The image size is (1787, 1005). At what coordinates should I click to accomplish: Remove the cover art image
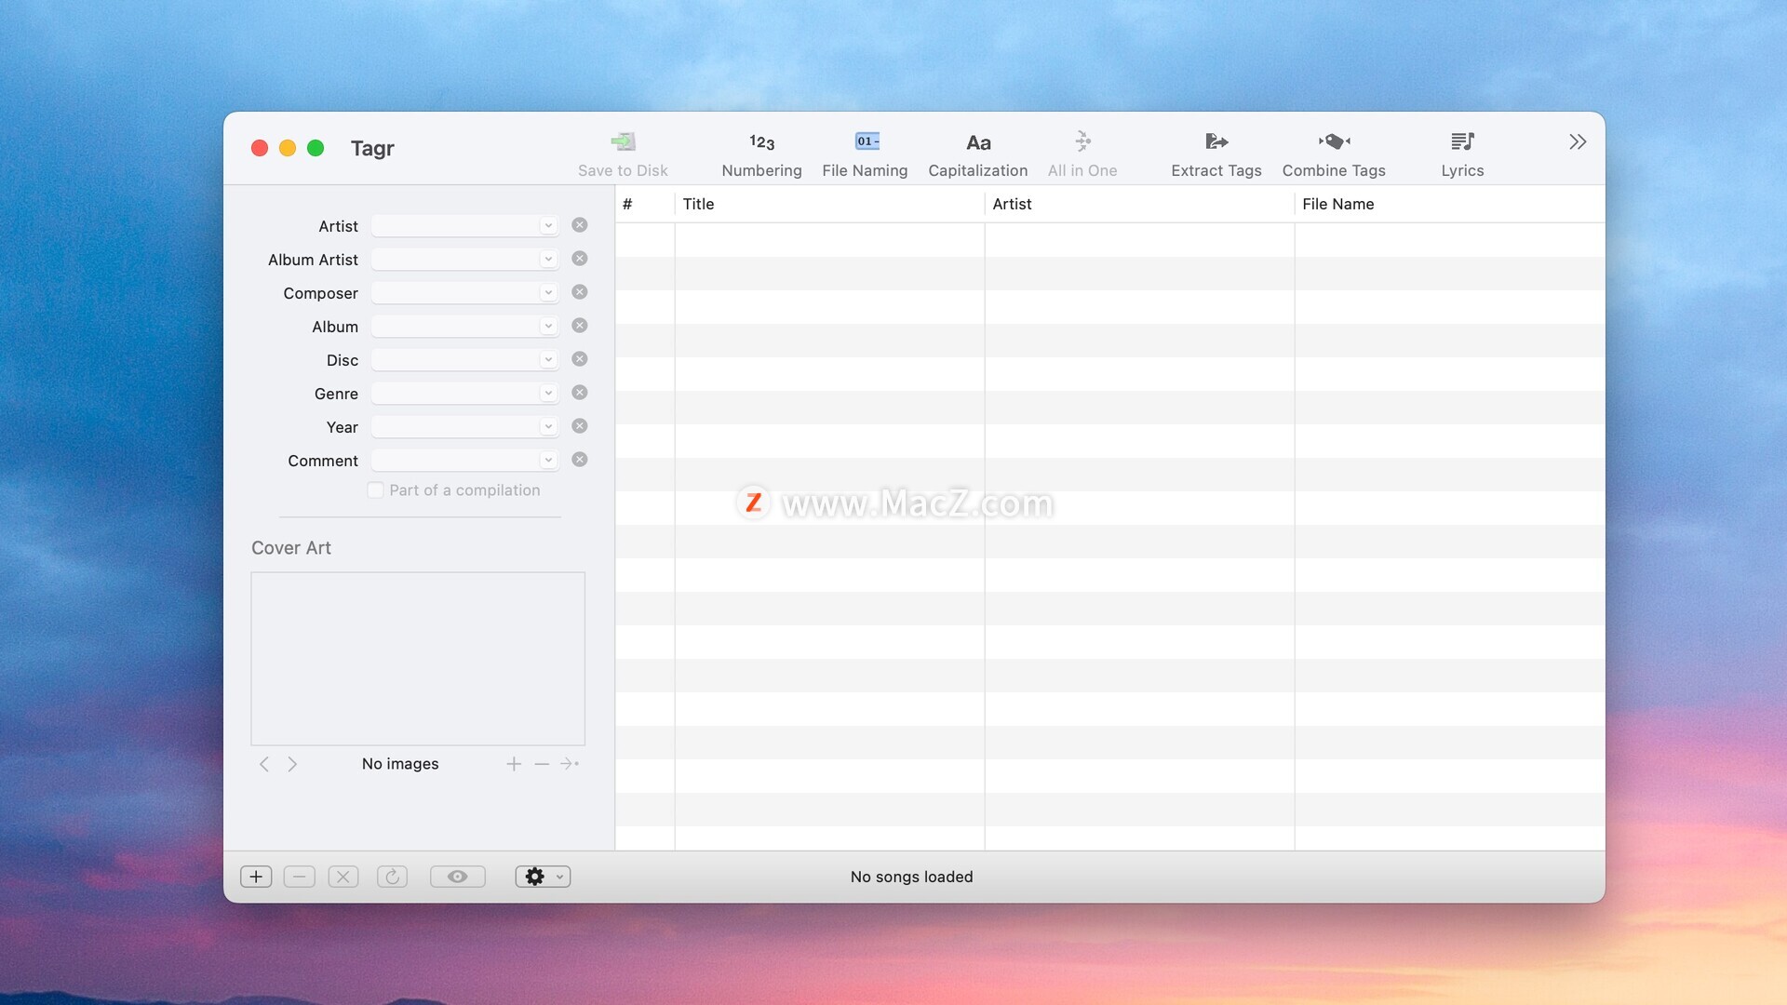542,764
